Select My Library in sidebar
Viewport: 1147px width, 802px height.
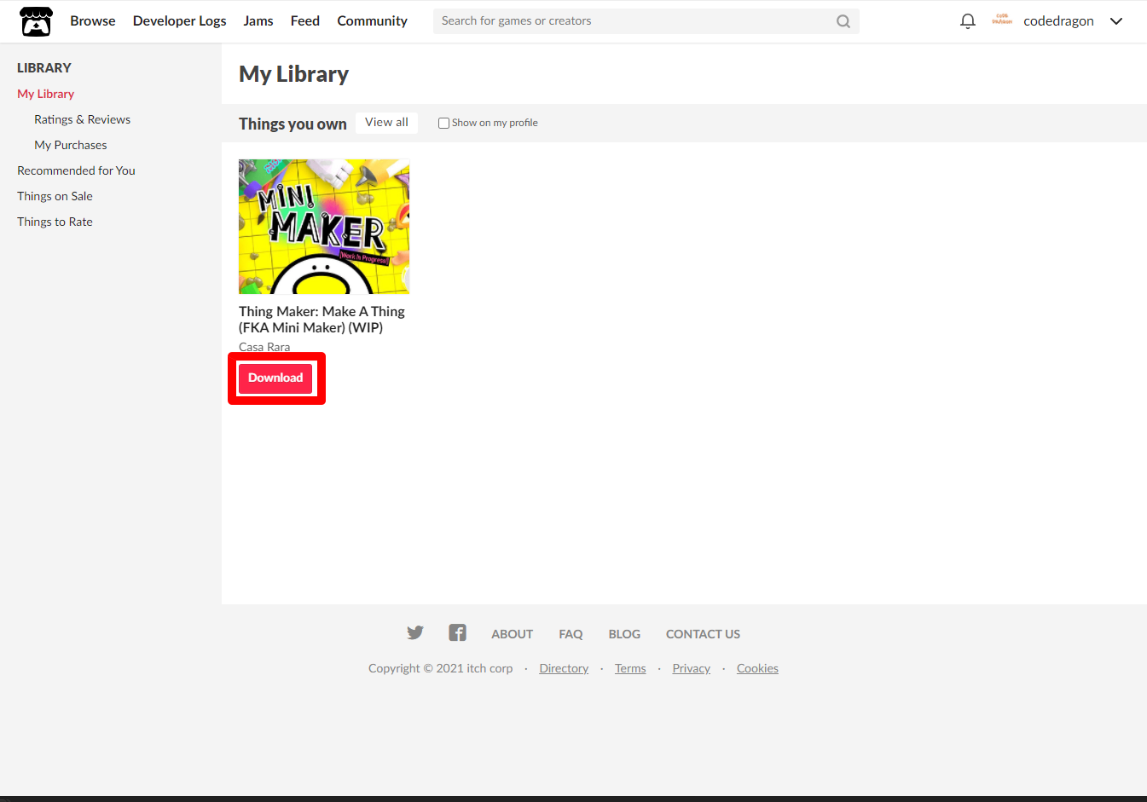[46, 94]
